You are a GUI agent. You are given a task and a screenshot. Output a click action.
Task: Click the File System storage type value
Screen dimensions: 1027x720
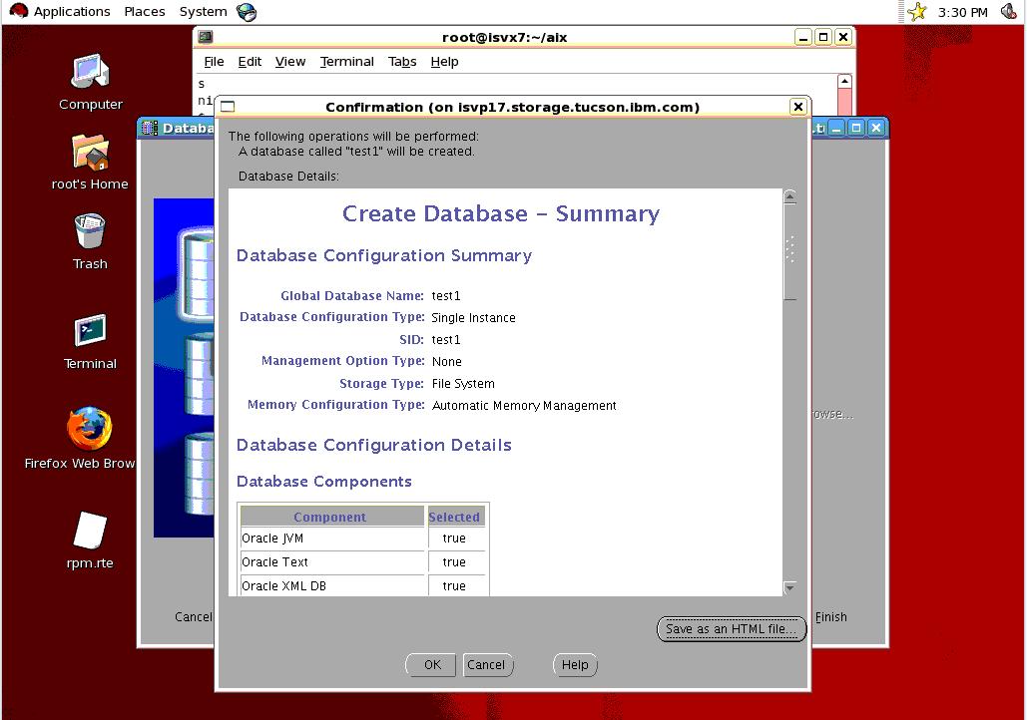[x=463, y=384]
